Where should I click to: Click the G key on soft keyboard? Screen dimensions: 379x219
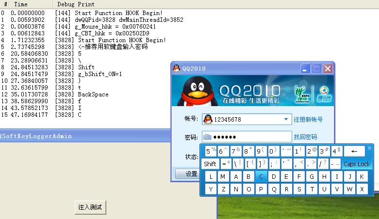click(x=312, y=176)
